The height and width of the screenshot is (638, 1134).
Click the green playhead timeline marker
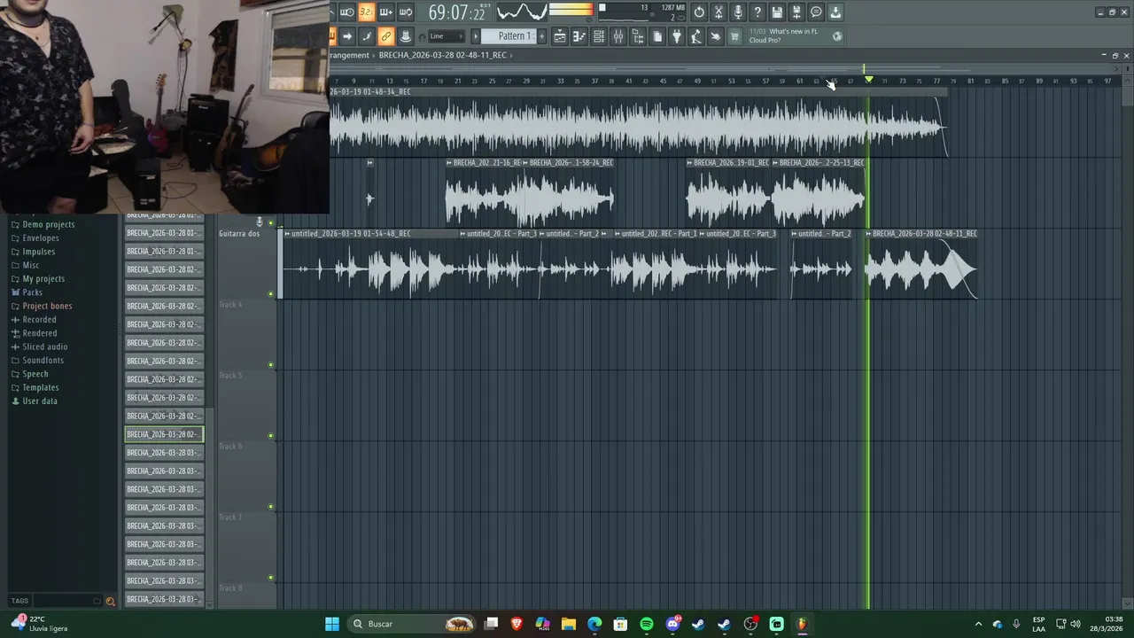868,80
